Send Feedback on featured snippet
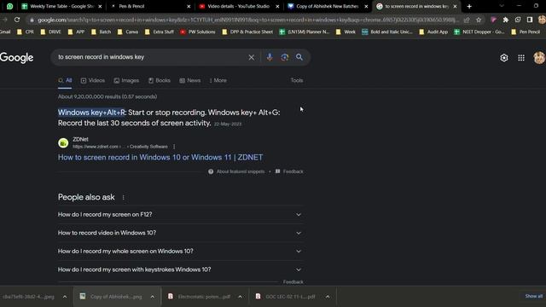 point(289,171)
